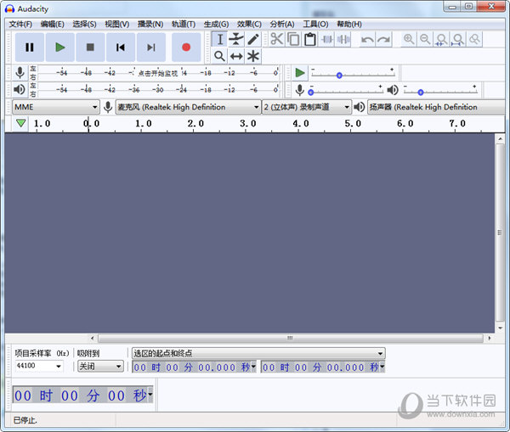Click the selection start time field
510x432 pixels.
tap(191, 367)
